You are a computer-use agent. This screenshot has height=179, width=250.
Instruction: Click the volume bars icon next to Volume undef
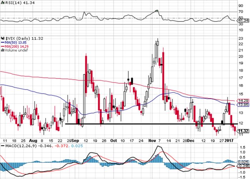[2, 50]
